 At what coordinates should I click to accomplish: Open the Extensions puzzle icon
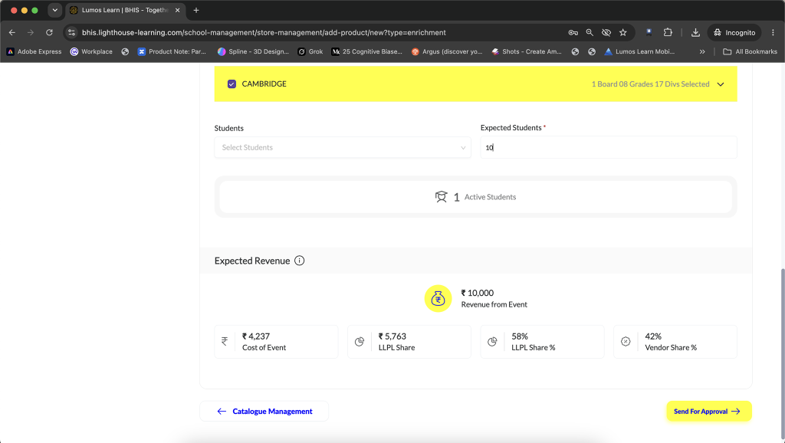[668, 32]
